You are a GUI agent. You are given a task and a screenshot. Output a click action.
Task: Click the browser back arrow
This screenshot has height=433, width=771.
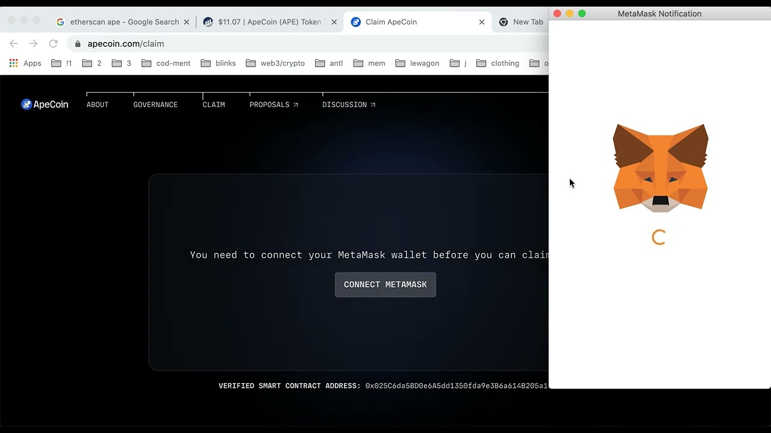(14, 44)
